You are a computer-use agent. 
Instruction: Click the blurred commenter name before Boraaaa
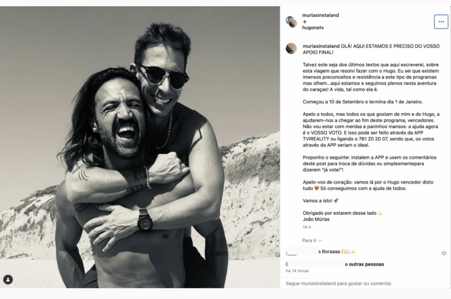click(303, 252)
